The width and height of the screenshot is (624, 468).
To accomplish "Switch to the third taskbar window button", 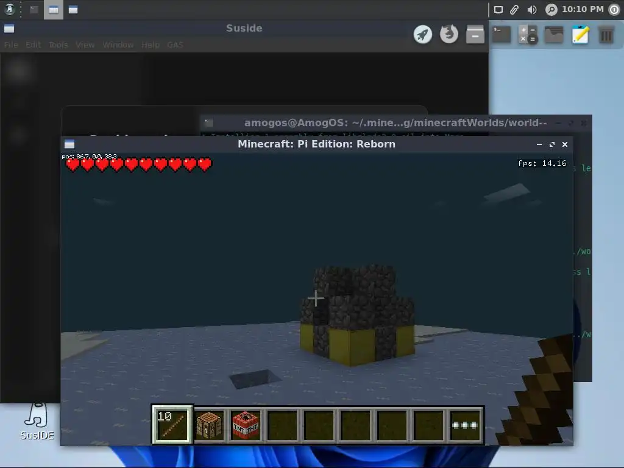I will [73, 10].
